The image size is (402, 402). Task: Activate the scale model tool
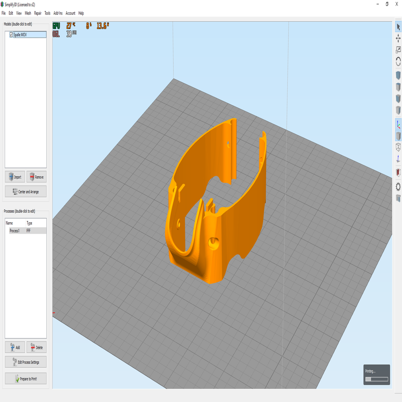398,50
